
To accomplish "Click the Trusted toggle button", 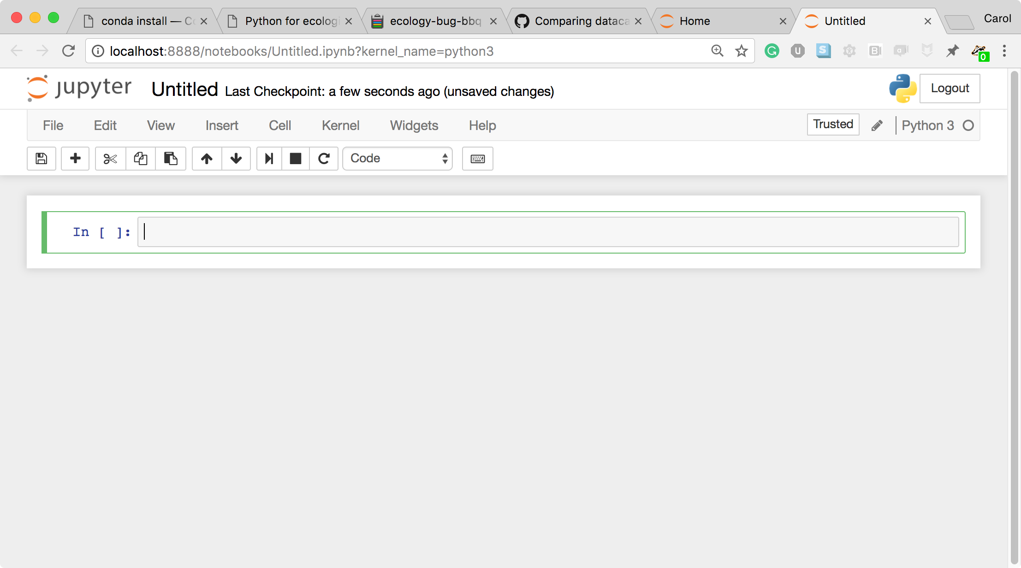I will (x=833, y=124).
